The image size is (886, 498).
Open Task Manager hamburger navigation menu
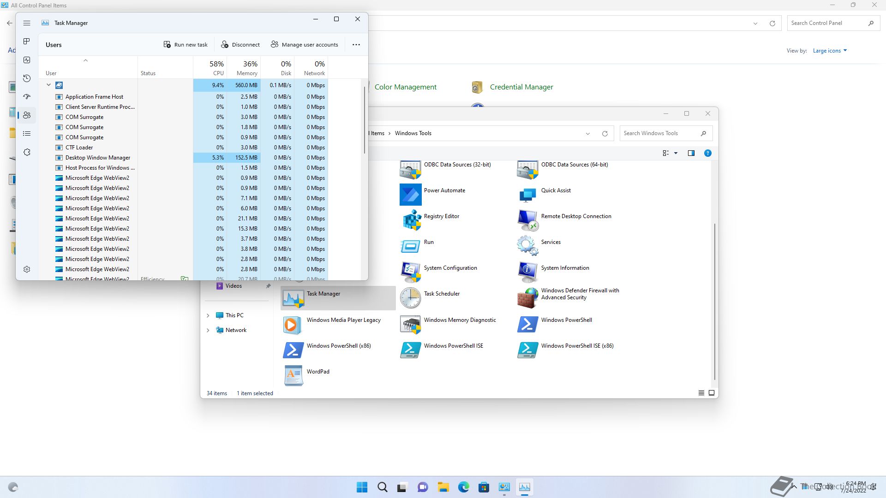[27, 23]
